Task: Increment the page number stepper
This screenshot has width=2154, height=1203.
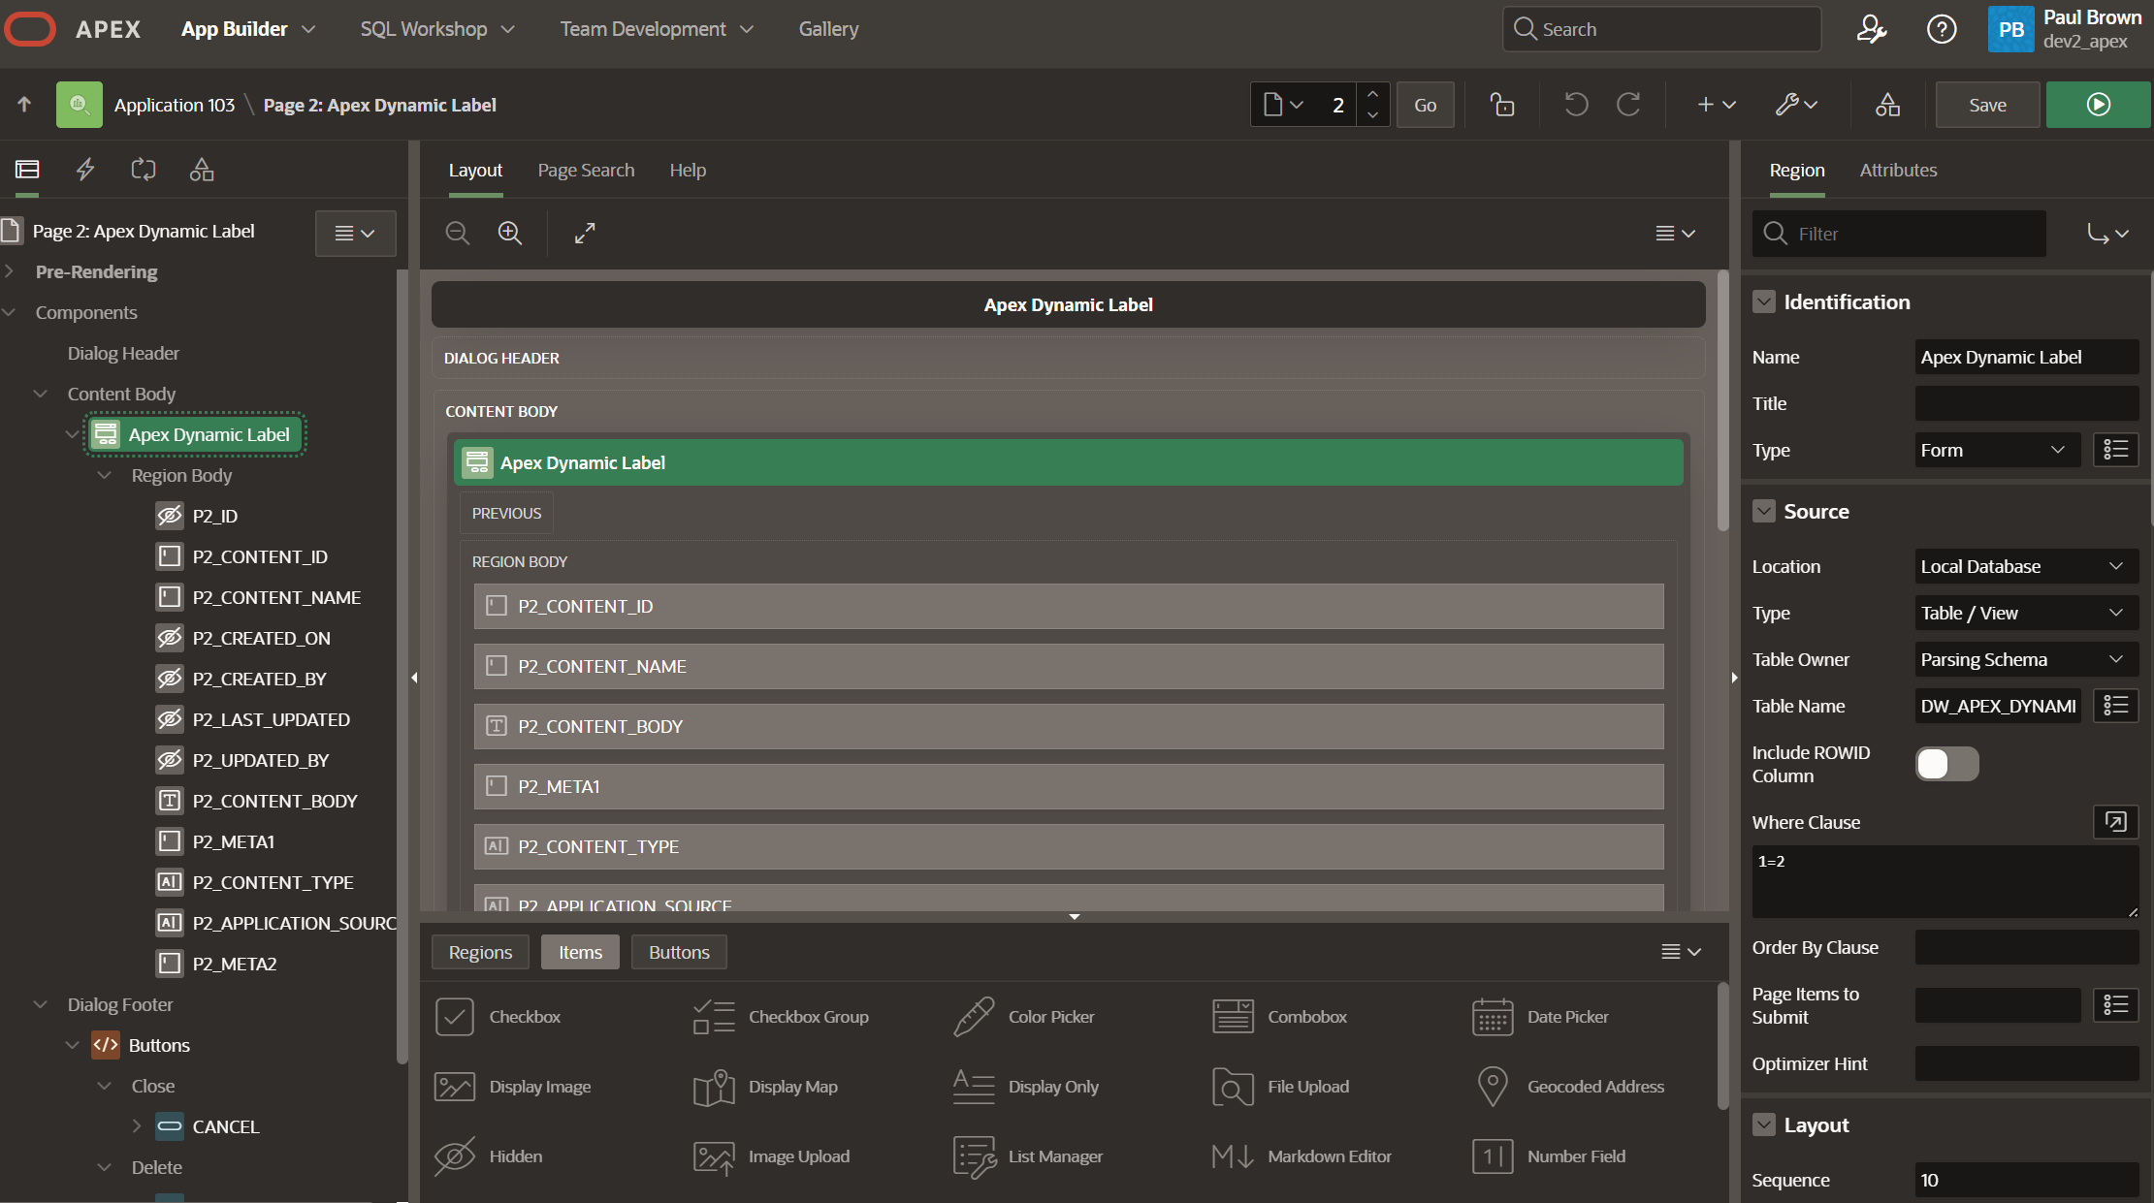Action: tap(1372, 94)
